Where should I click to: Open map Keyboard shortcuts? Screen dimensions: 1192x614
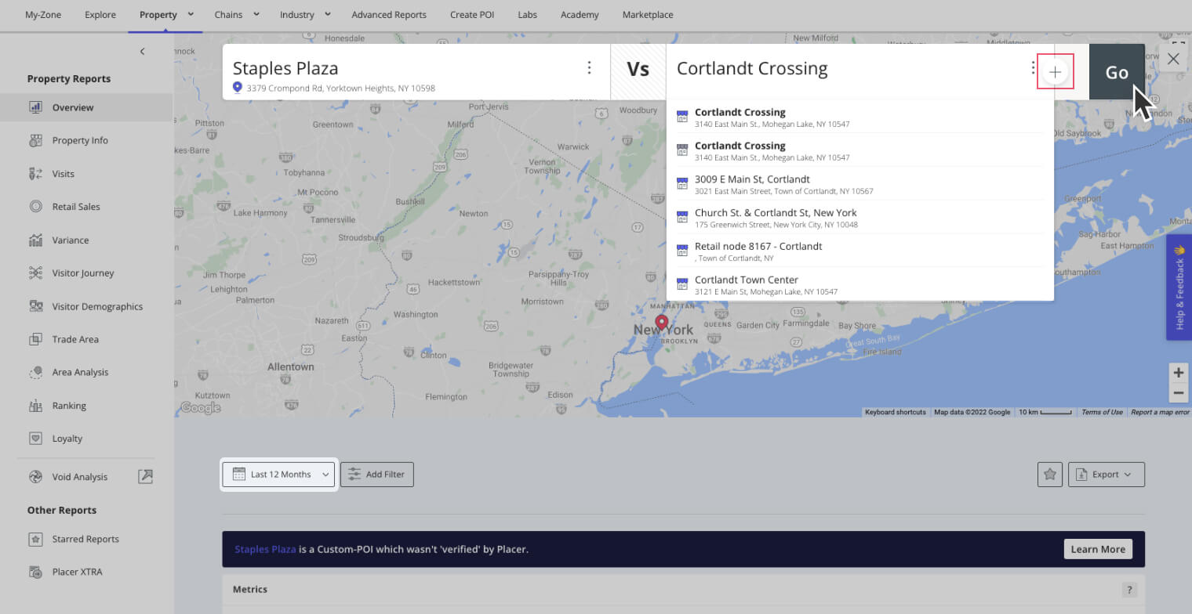point(896,412)
